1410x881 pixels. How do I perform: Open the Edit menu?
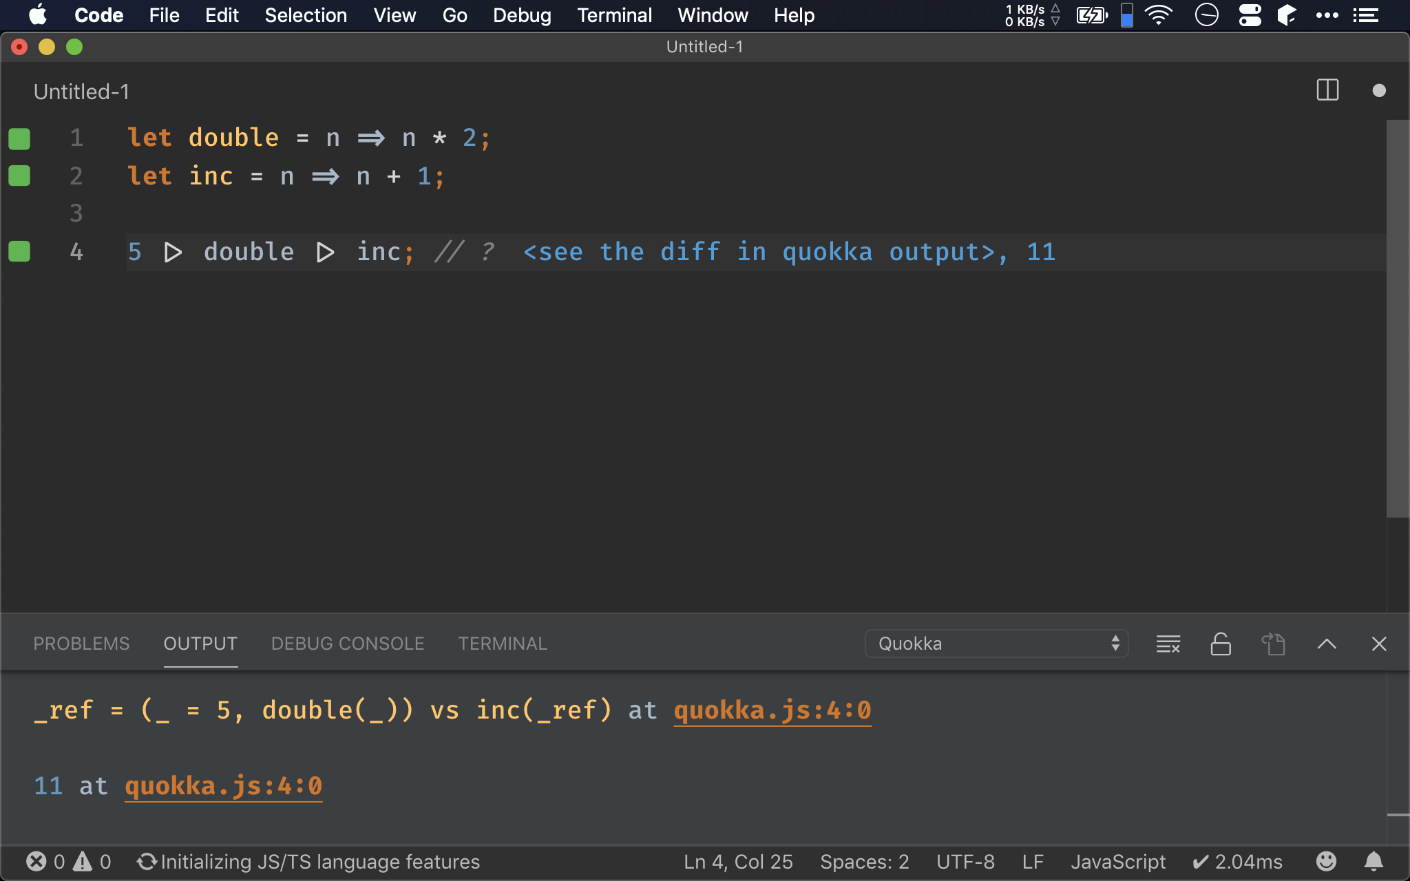click(x=222, y=15)
